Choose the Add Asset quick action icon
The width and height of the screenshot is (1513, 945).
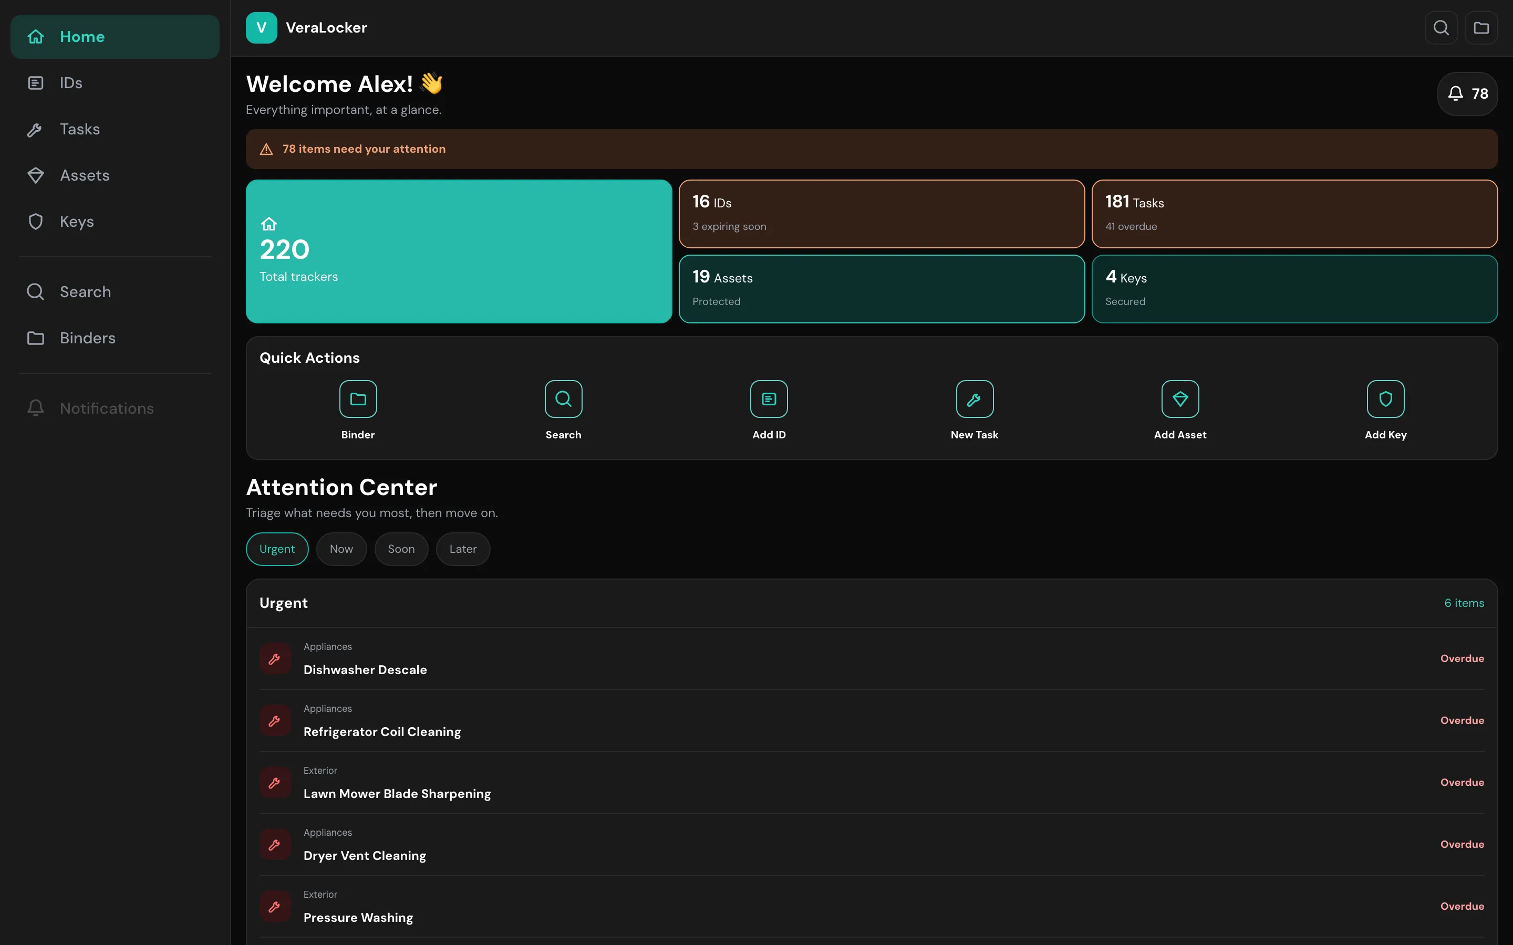pyautogui.click(x=1180, y=399)
